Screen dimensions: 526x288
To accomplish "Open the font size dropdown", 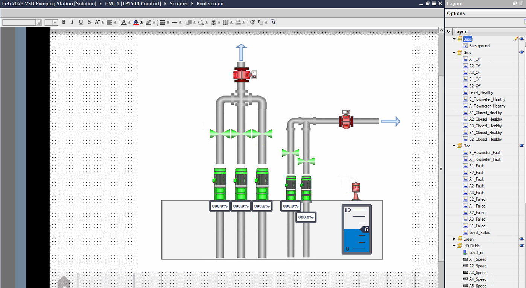I will coord(55,23).
